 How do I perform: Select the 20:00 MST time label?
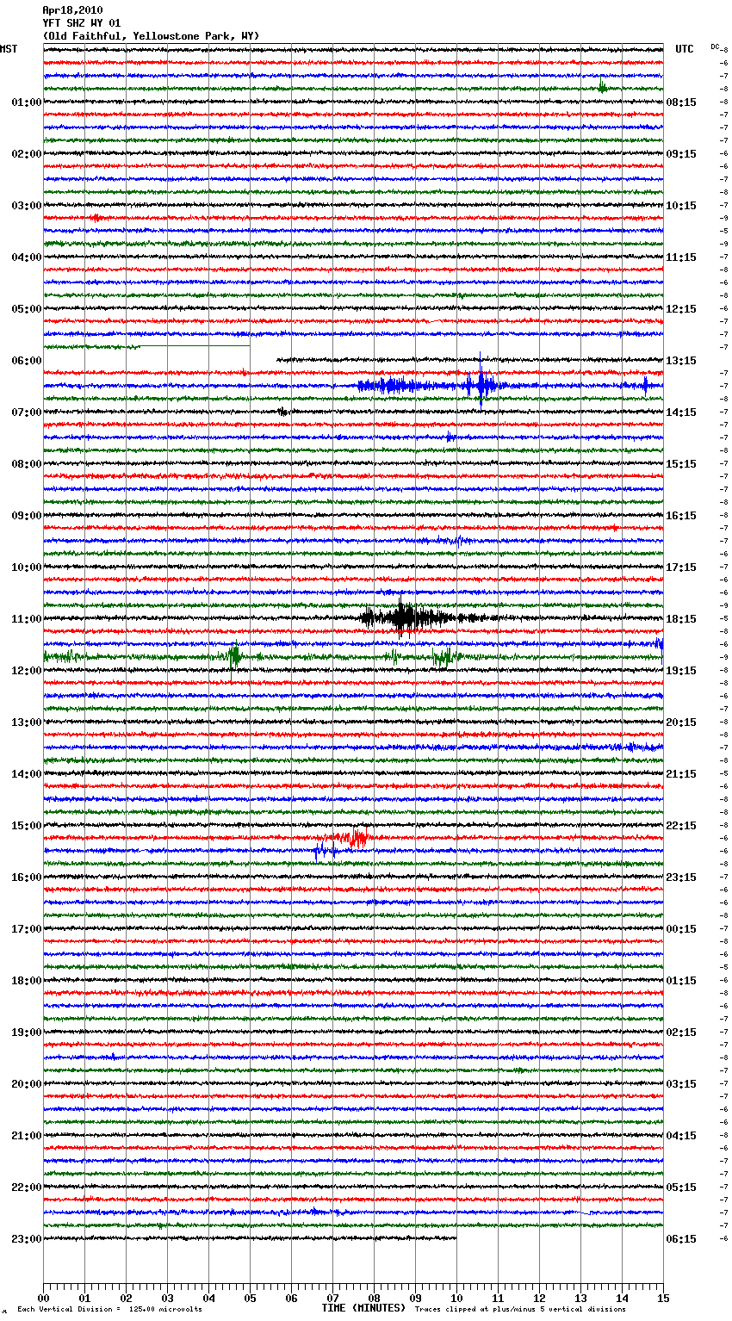26,1084
